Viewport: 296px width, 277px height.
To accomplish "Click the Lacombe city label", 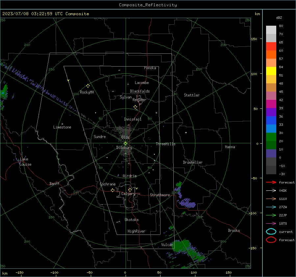I will click(x=142, y=83).
